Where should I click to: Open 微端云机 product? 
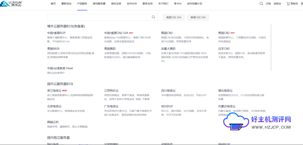[x=53, y=122]
